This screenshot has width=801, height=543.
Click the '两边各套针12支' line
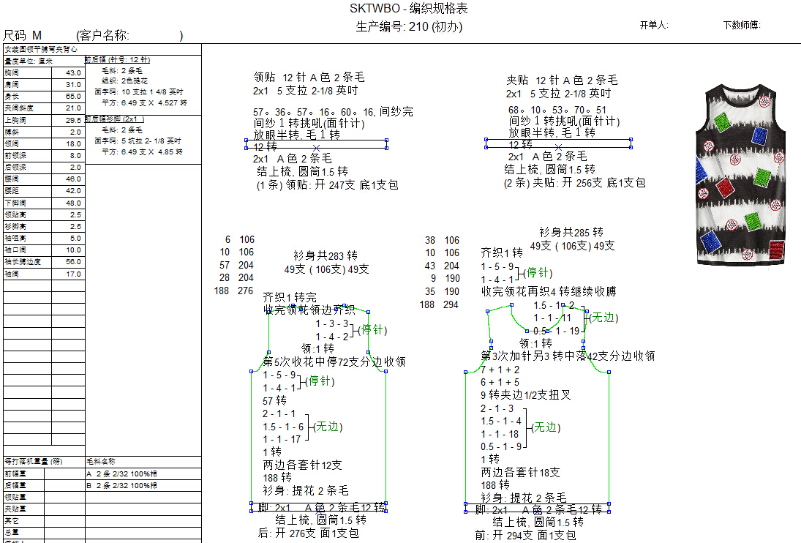(x=302, y=465)
